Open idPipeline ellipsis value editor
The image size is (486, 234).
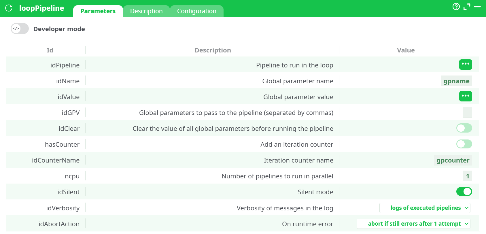pos(465,65)
